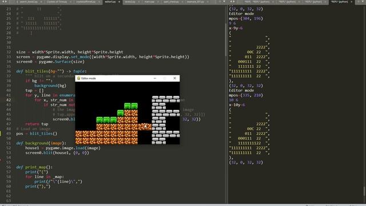
Task: Click line number 36 in the gutter
Action: click(9, 71)
